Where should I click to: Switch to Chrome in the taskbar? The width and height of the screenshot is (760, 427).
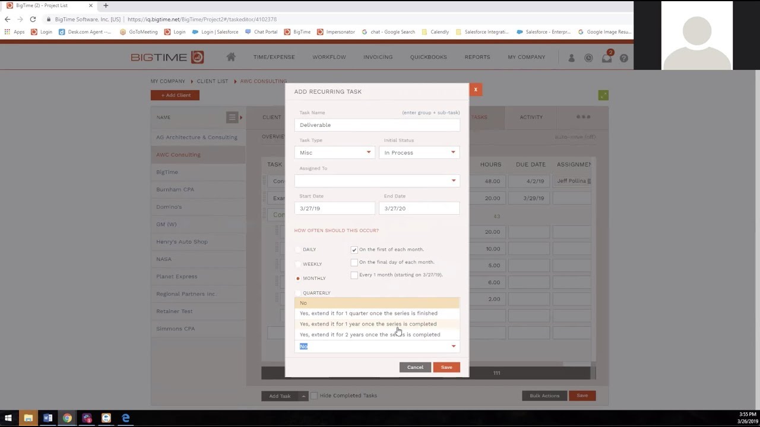pyautogui.click(x=67, y=418)
